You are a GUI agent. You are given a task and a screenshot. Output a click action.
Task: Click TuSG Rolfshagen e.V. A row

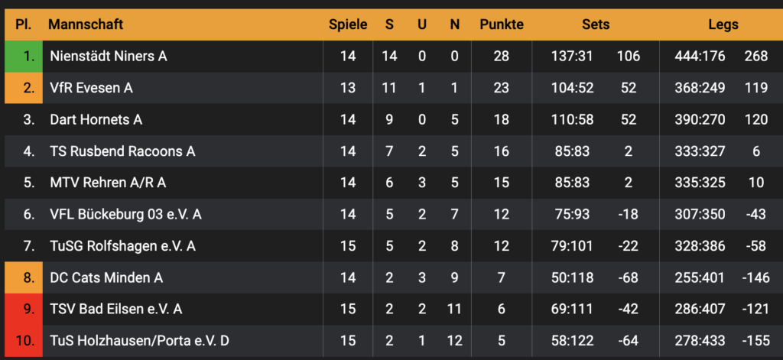[x=122, y=246]
